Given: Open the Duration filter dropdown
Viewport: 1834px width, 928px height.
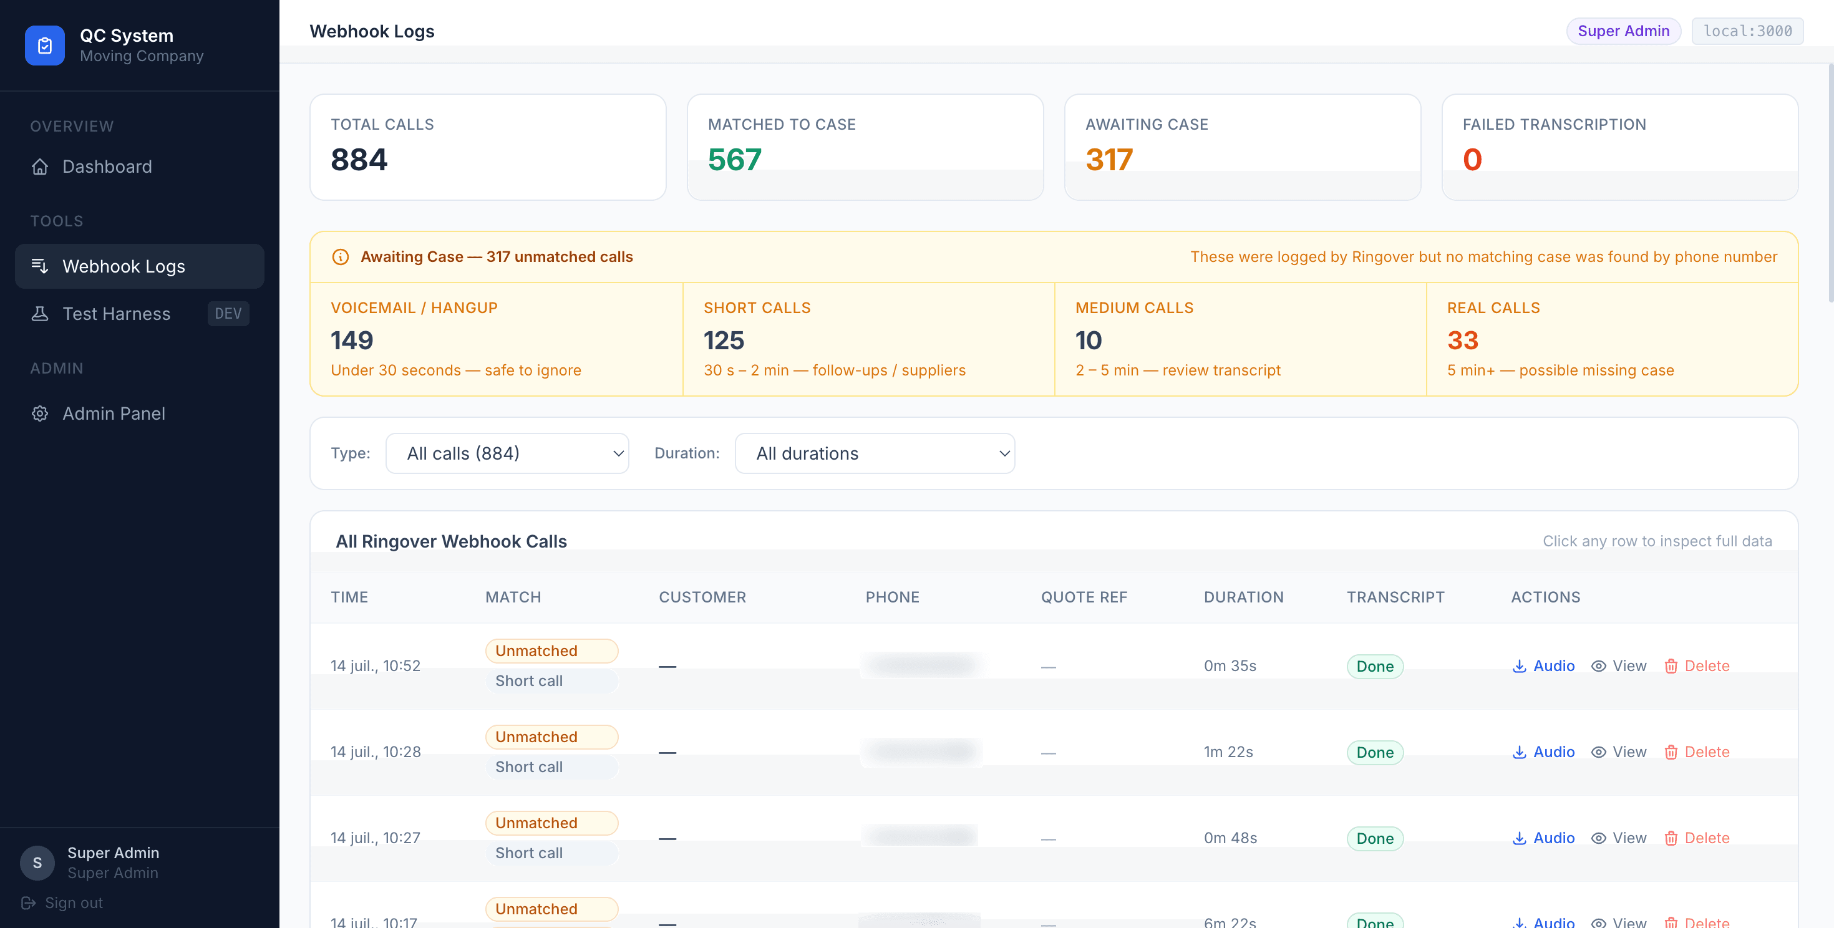Looking at the screenshot, I should 875,453.
